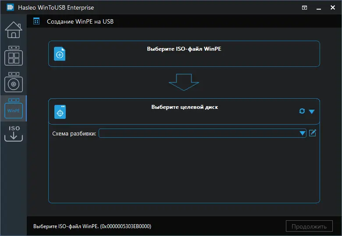The height and width of the screenshot is (236, 342).
Task: Click the add ISO file icon
Action: point(60,54)
